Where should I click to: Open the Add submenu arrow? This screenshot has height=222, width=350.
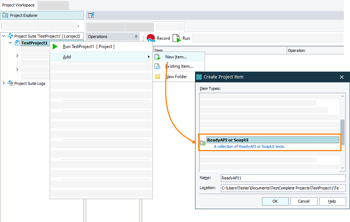pos(149,57)
